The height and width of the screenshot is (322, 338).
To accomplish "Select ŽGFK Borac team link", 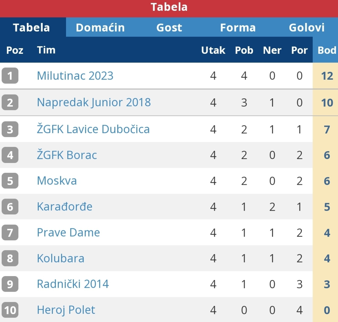I will (67, 155).
